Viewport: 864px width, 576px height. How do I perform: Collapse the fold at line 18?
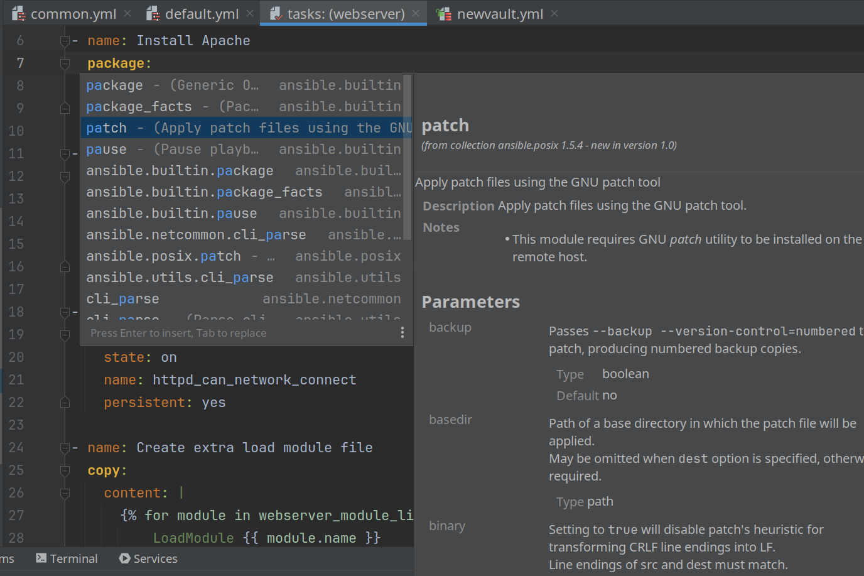click(x=65, y=312)
